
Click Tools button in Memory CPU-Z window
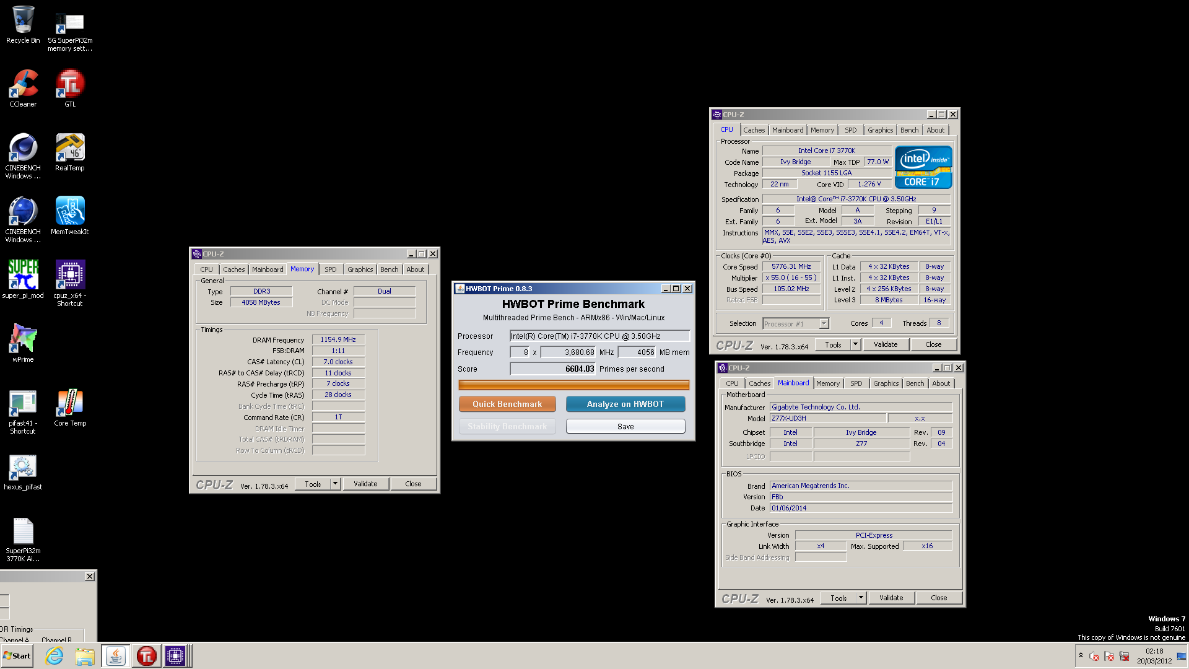click(x=313, y=484)
